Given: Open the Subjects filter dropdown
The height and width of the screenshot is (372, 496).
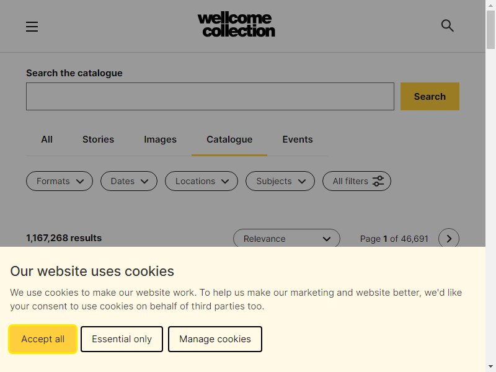Looking at the screenshot, I should click(x=280, y=181).
